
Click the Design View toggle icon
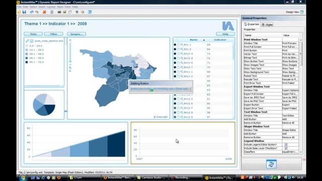(x=302, y=12)
